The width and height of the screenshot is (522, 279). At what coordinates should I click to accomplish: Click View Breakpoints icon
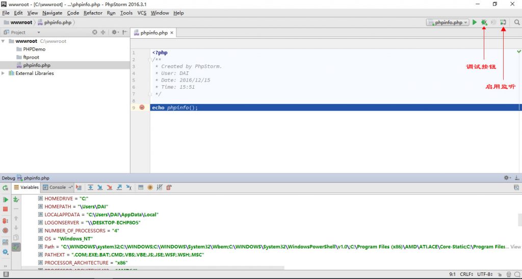click(x=5, y=221)
